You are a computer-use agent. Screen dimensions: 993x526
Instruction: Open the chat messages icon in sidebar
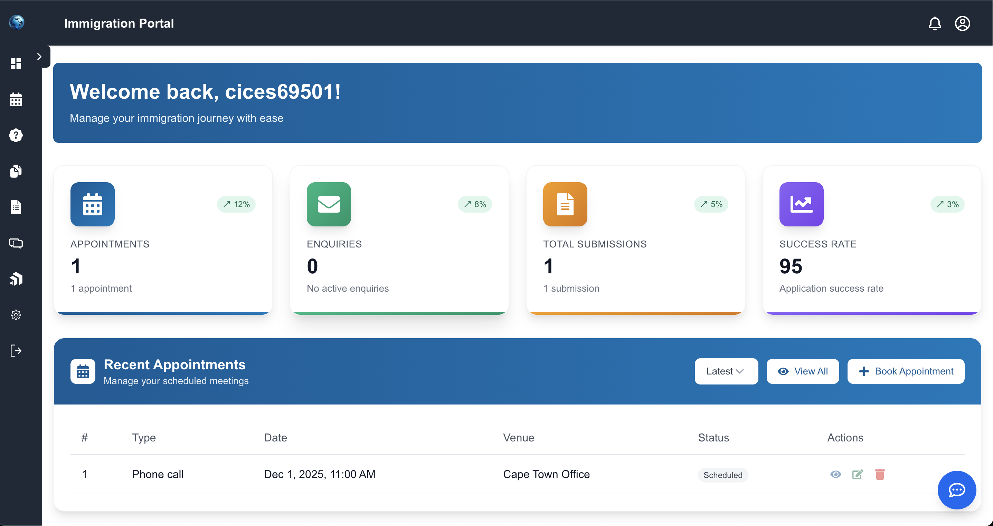point(16,243)
